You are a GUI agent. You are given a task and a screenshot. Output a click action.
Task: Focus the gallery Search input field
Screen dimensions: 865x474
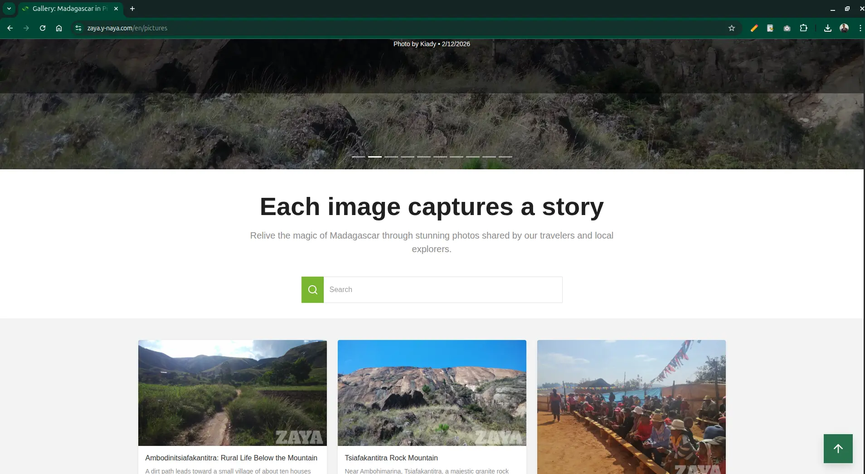(442, 290)
